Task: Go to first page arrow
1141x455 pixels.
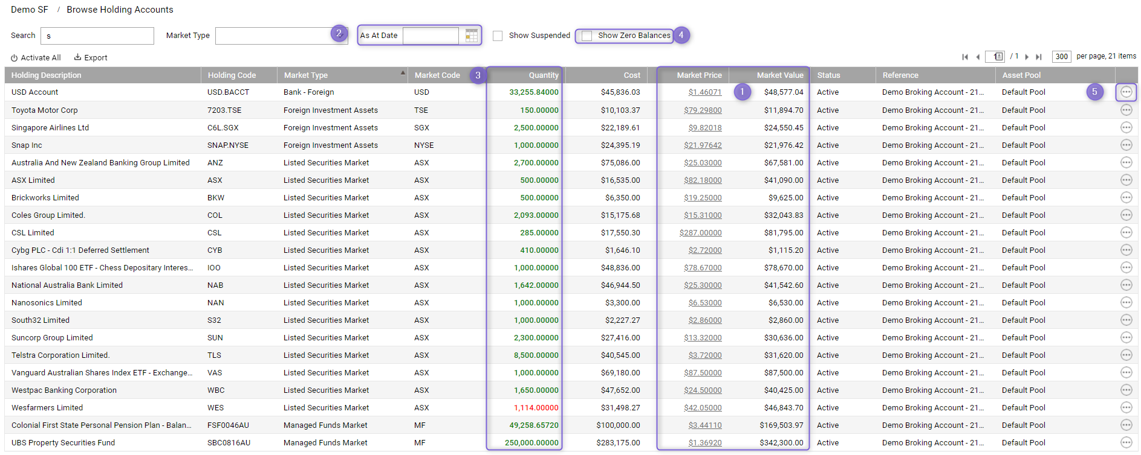Action: point(965,57)
